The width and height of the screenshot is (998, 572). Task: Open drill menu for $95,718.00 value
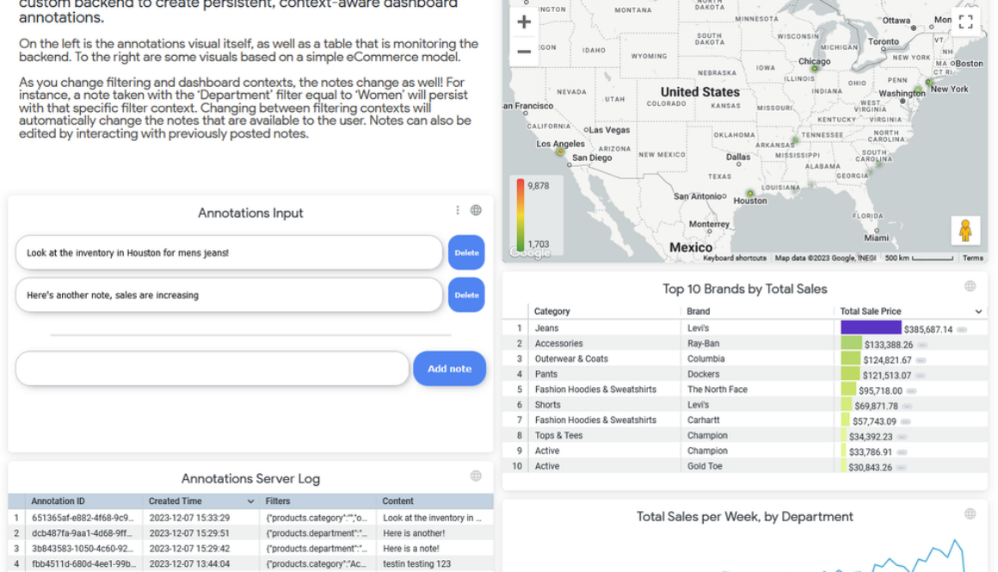911,391
